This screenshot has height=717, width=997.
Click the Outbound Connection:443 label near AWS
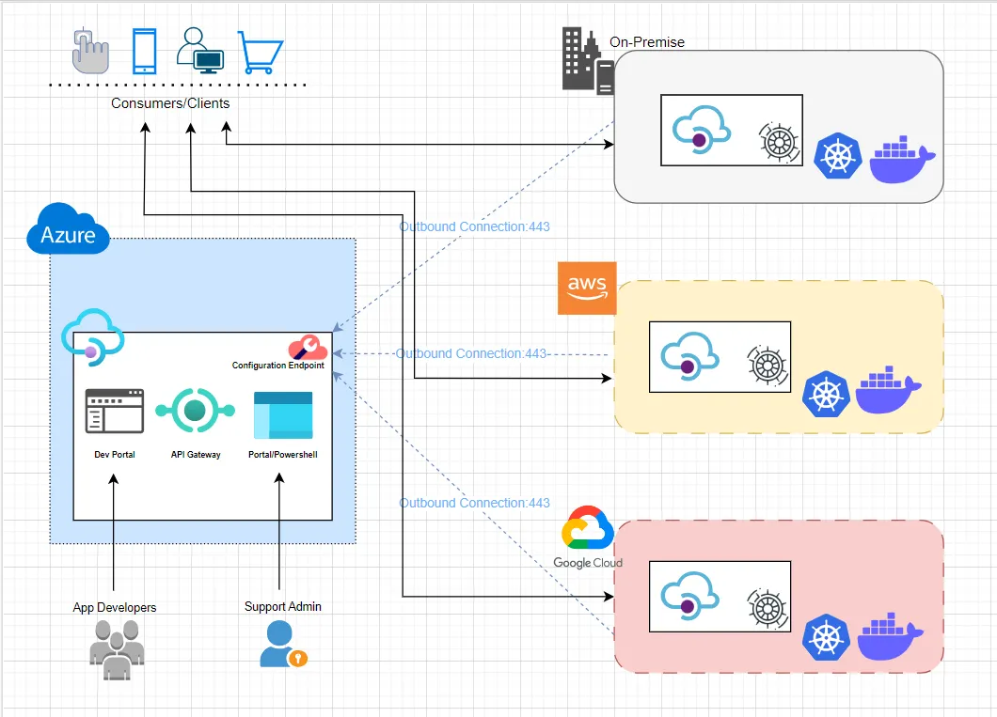pyautogui.click(x=474, y=353)
